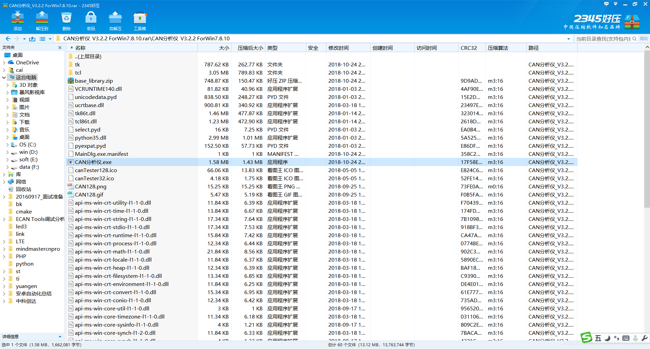Open the title bar main menu arrow

pyautogui.click(x=615, y=4)
